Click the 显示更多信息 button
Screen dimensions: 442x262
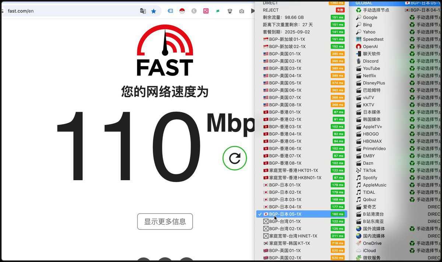click(x=165, y=221)
